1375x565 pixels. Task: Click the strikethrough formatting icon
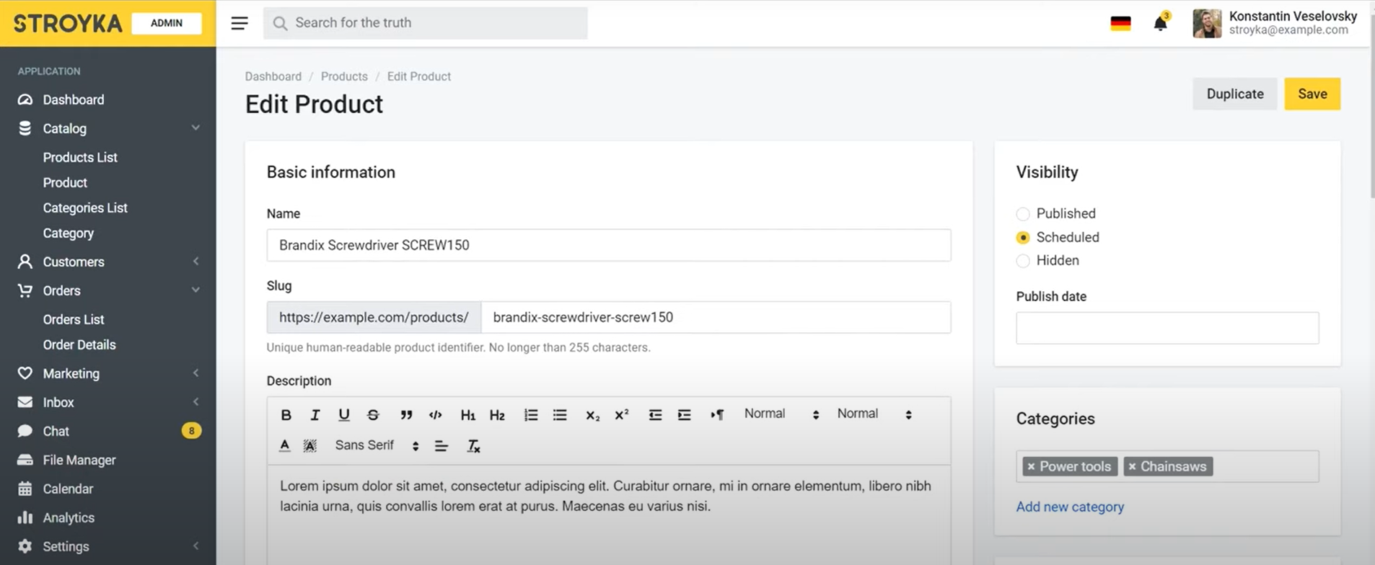373,415
